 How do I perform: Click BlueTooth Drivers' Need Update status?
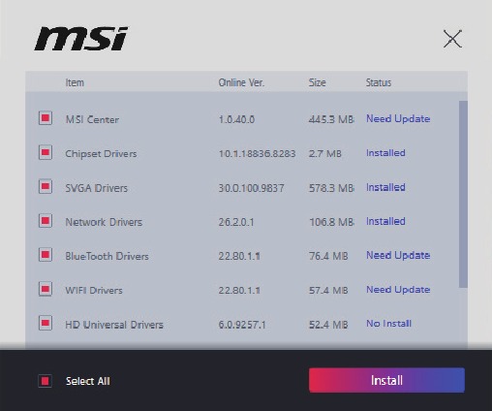(398, 256)
